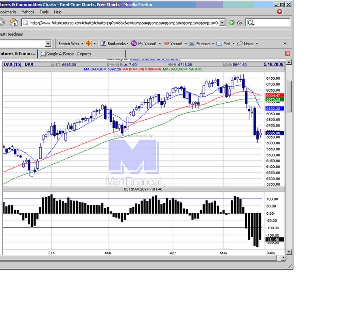360x313 pixels.
Task: Click the DAX [15] - DAX chart title
Action: click(19, 64)
